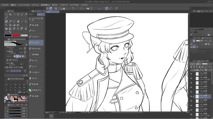The image size is (213, 119).
Task: Choose the Real G-pen quick access entry
Action: pyautogui.click(x=36, y=37)
